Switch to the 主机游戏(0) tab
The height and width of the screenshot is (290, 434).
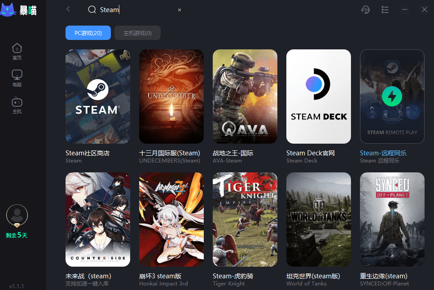137,33
